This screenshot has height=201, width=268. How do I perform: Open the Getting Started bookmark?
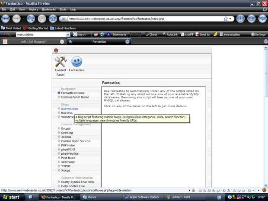(36, 28)
